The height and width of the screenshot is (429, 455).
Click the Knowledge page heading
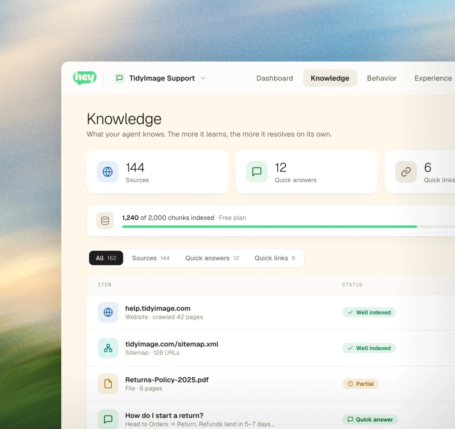click(124, 119)
